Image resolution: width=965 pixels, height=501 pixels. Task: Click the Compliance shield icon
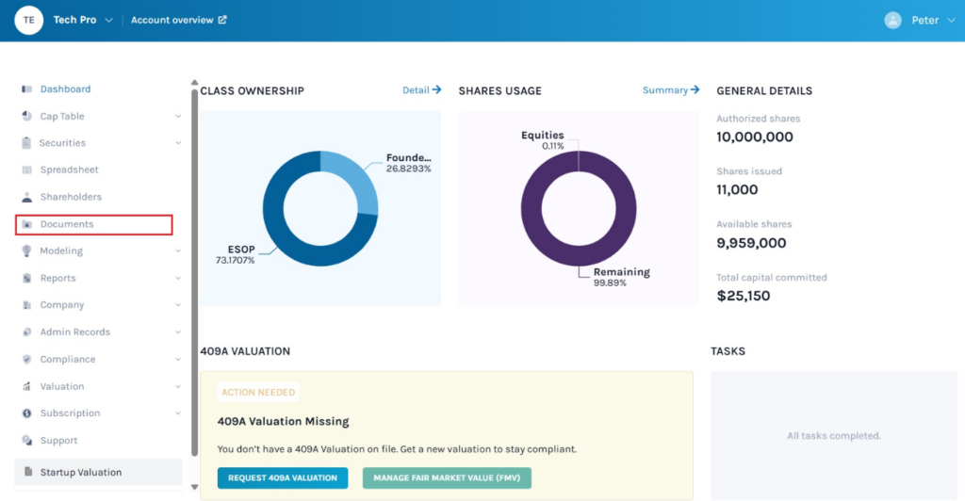tap(26, 360)
